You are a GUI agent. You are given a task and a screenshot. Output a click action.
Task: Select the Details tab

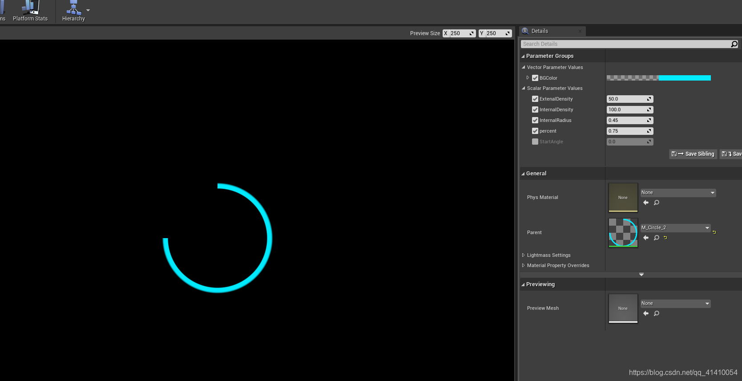552,31
